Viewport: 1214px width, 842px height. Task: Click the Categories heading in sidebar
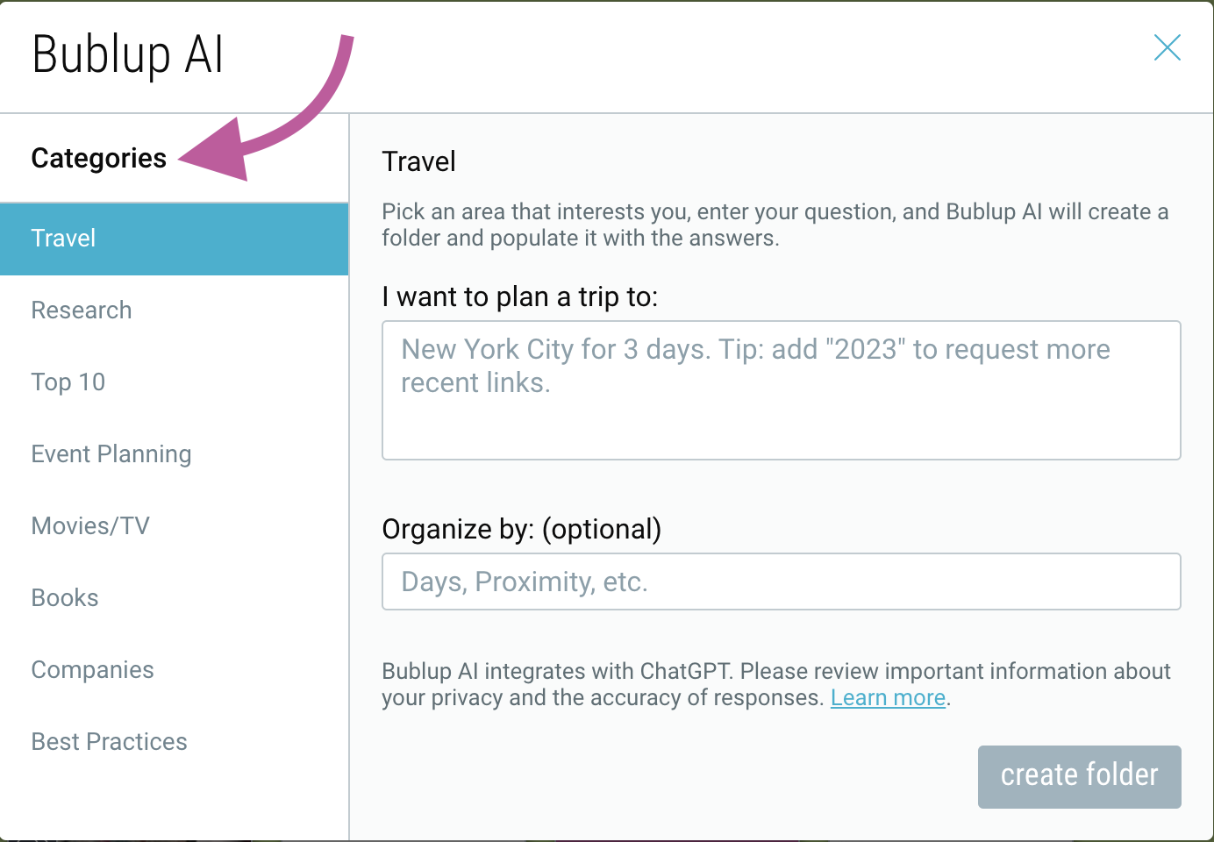coord(98,158)
